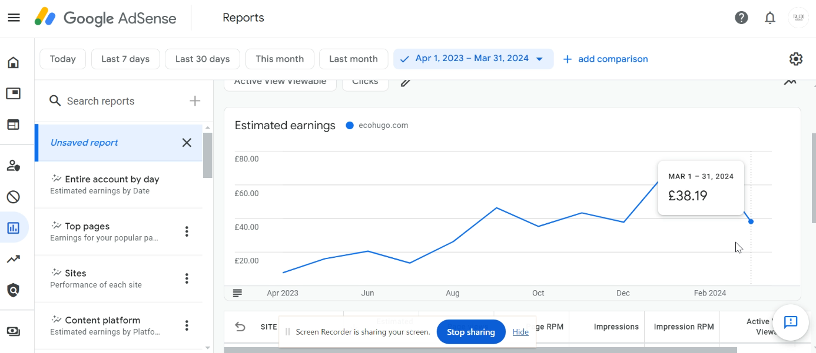
Task: Select Last 7 days range
Action: [125, 59]
